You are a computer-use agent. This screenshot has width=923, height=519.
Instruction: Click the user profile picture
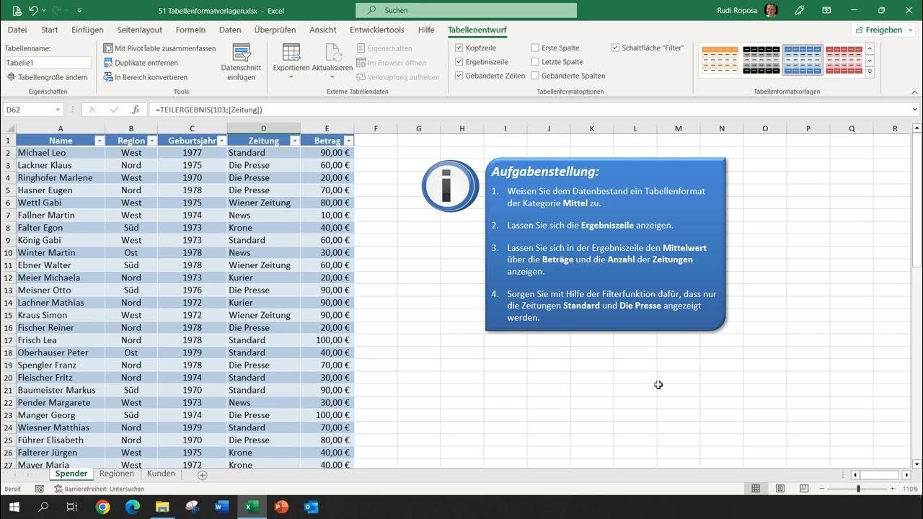(x=771, y=11)
